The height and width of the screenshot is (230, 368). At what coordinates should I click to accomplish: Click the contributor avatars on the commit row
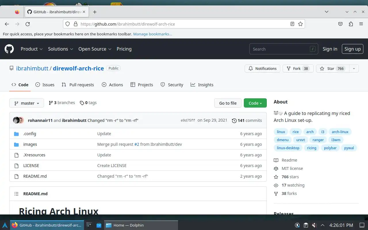pos(18,120)
